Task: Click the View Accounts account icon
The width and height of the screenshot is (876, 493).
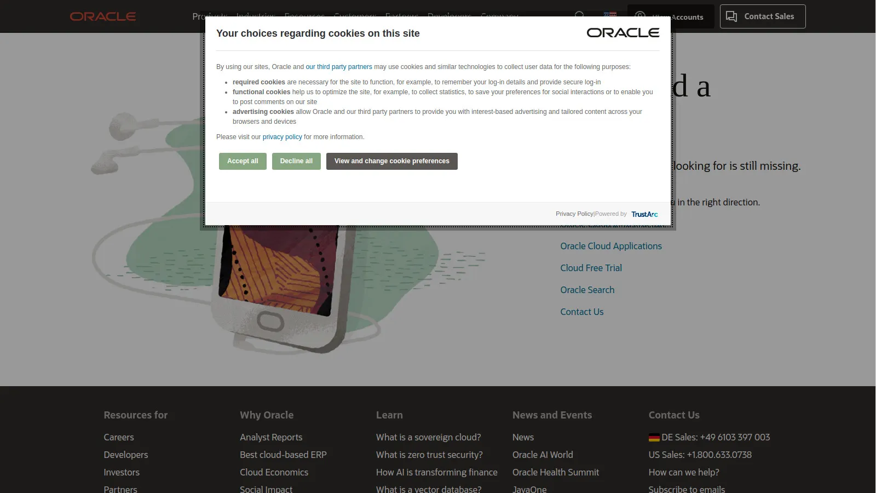Action: (x=639, y=16)
